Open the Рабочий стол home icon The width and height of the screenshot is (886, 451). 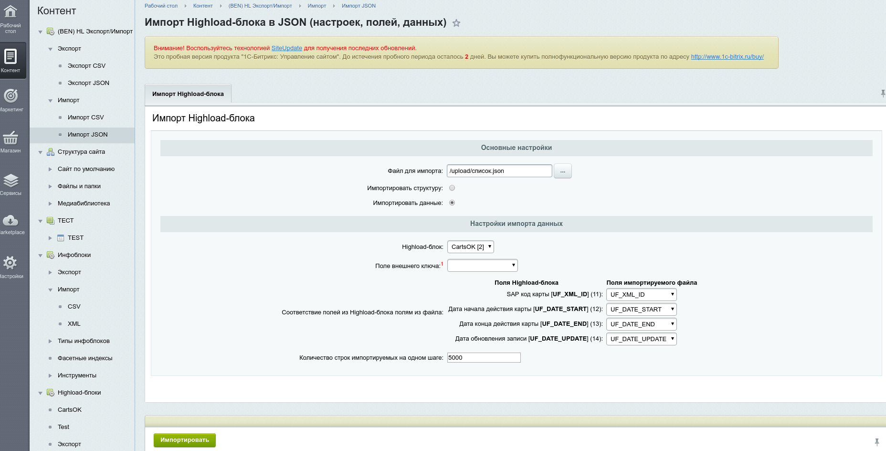pyautogui.click(x=11, y=11)
